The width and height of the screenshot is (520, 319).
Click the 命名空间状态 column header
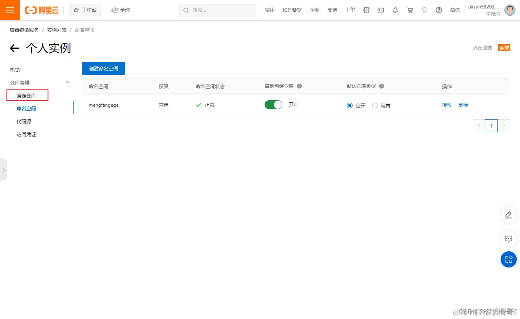click(x=210, y=86)
